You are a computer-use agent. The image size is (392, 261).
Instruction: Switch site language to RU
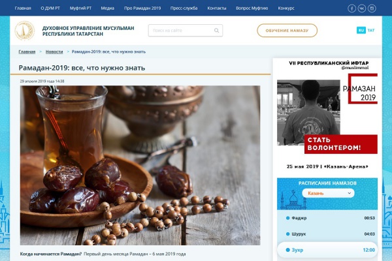coord(361,30)
